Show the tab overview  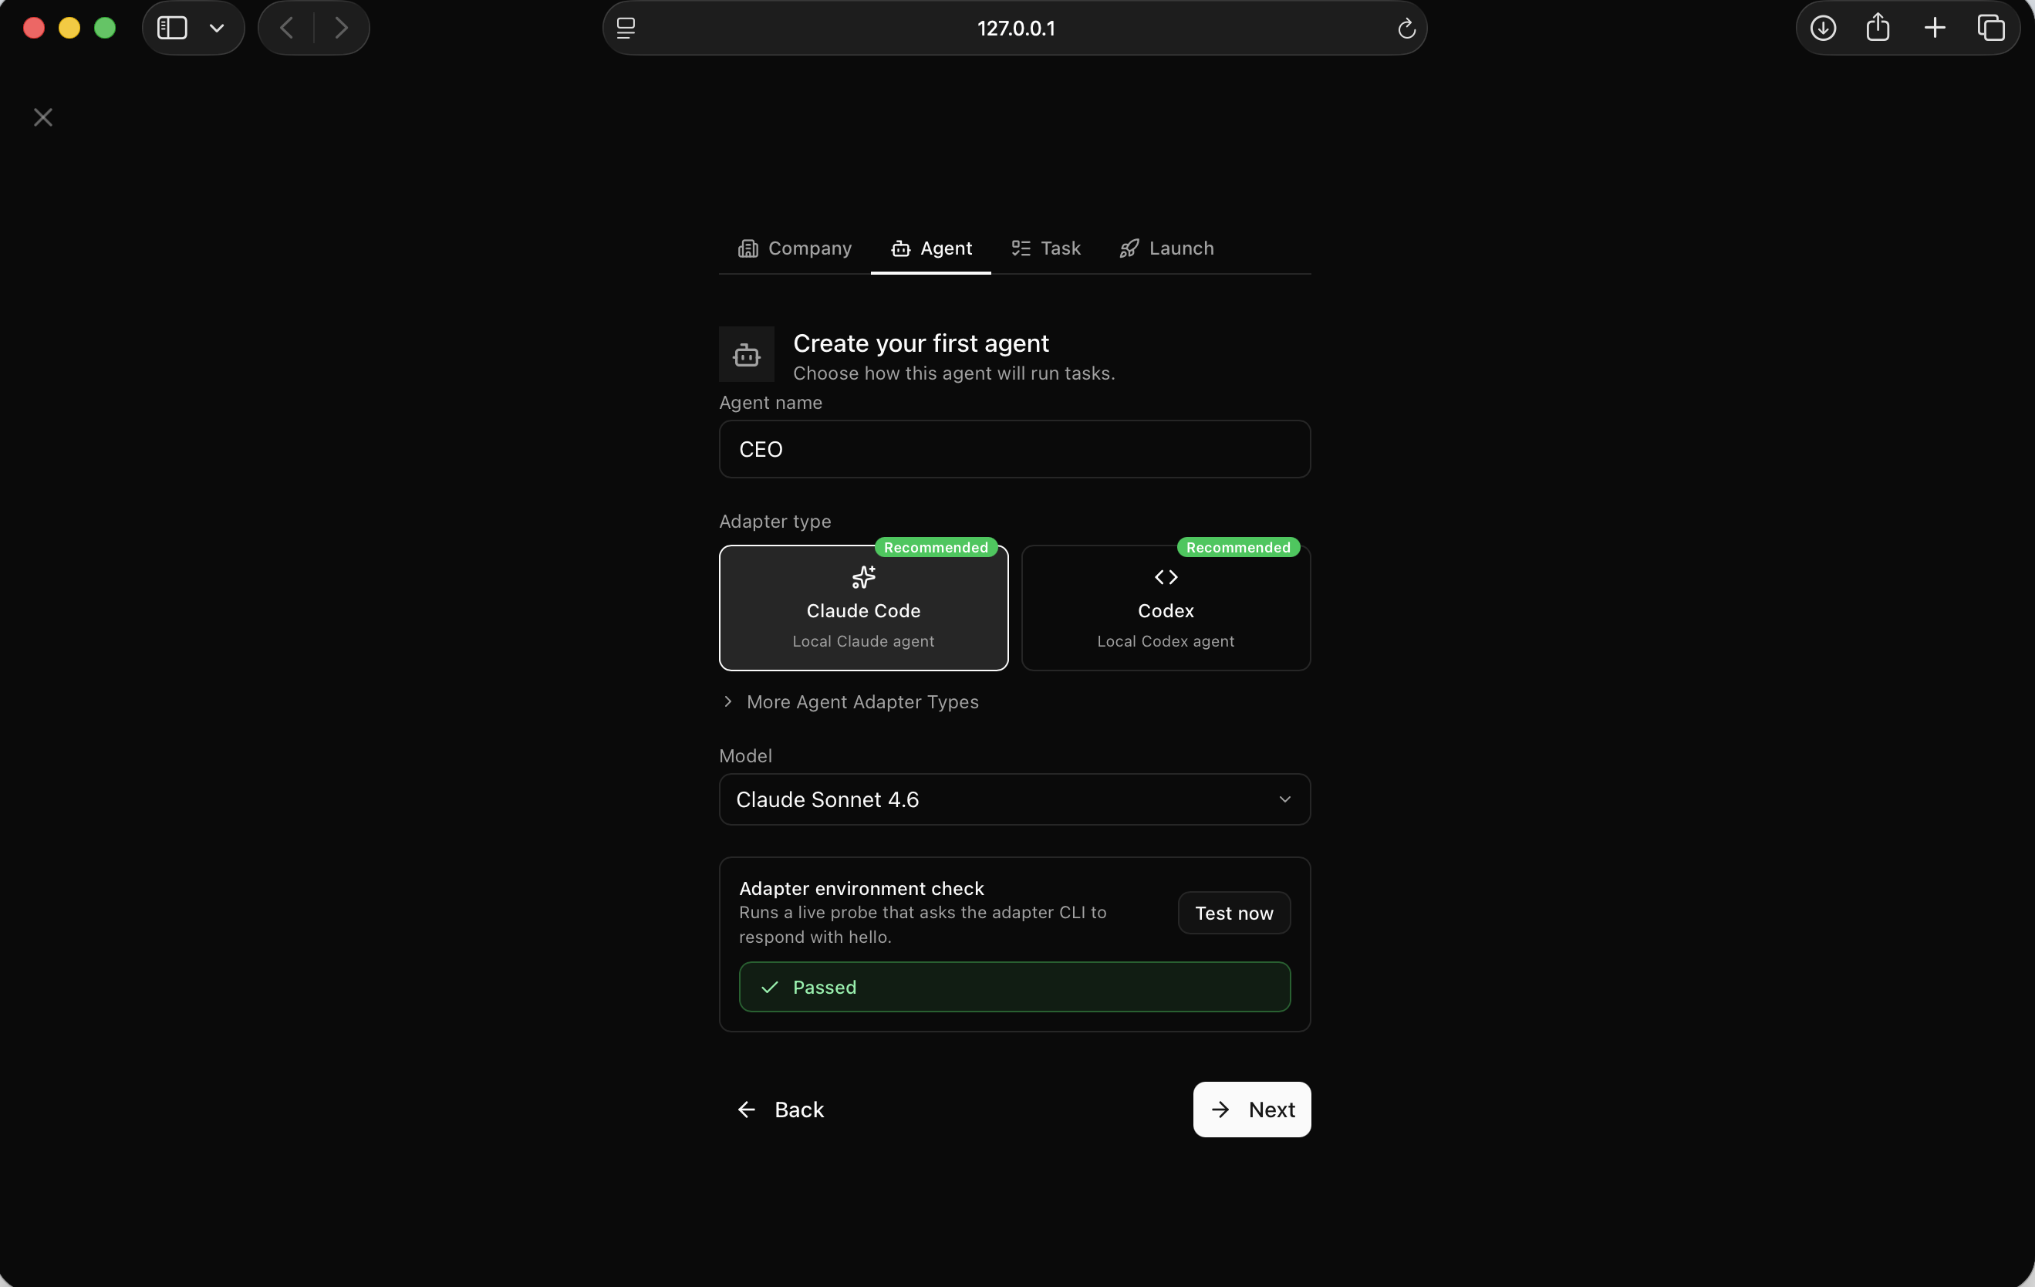tap(1992, 27)
